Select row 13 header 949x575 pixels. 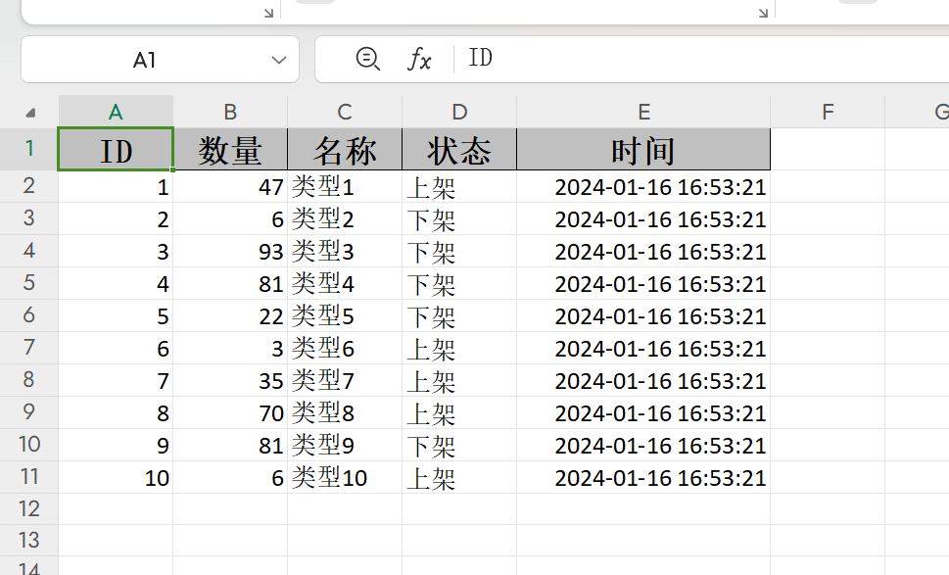[29, 540]
